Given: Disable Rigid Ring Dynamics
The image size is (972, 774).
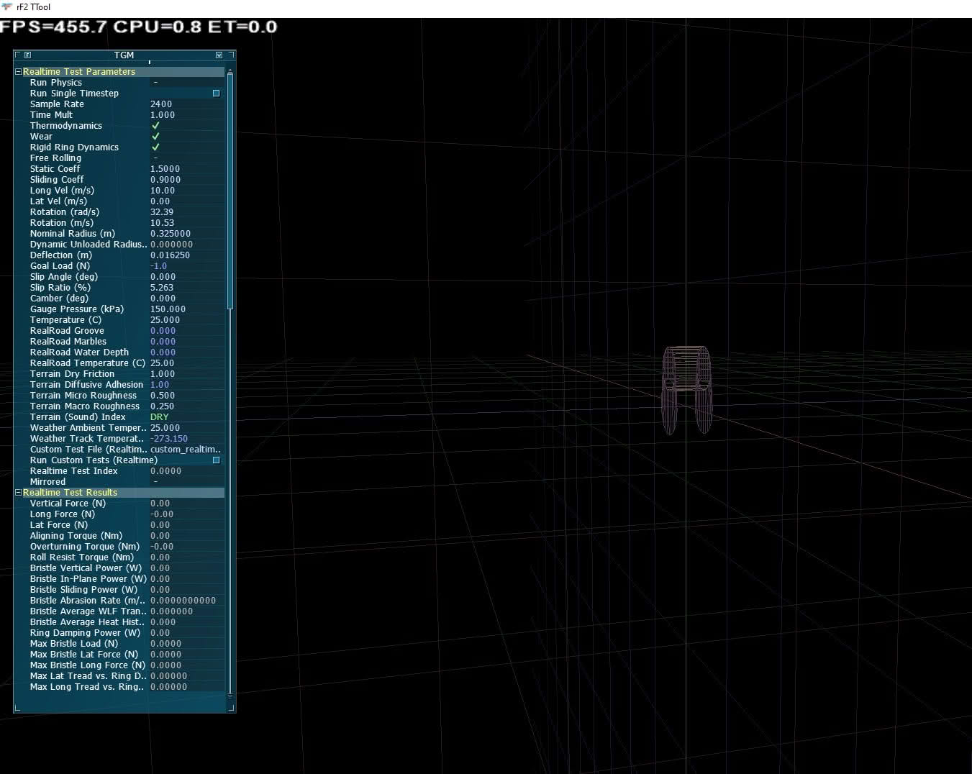Looking at the screenshot, I should [x=155, y=147].
